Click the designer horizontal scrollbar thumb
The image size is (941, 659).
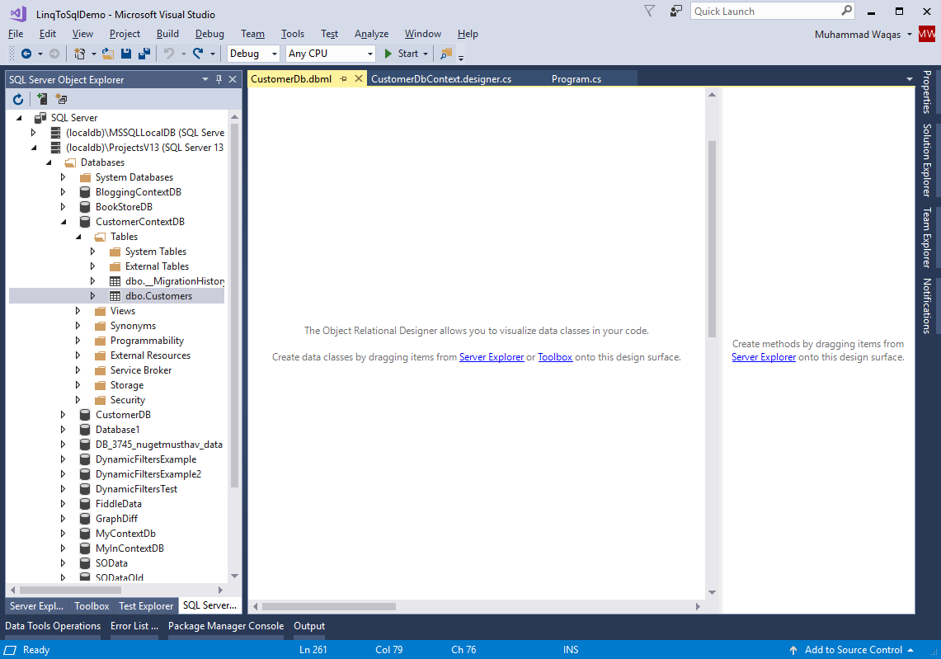(x=329, y=607)
